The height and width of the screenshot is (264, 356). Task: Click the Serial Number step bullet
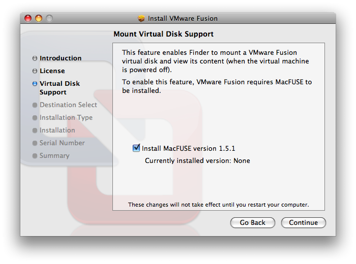(x=35, y=143)
